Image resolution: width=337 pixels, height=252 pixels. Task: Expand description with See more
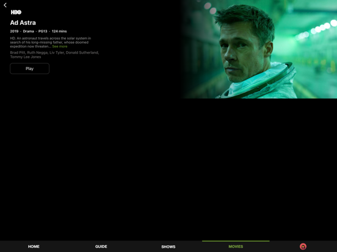pos(60,46)
